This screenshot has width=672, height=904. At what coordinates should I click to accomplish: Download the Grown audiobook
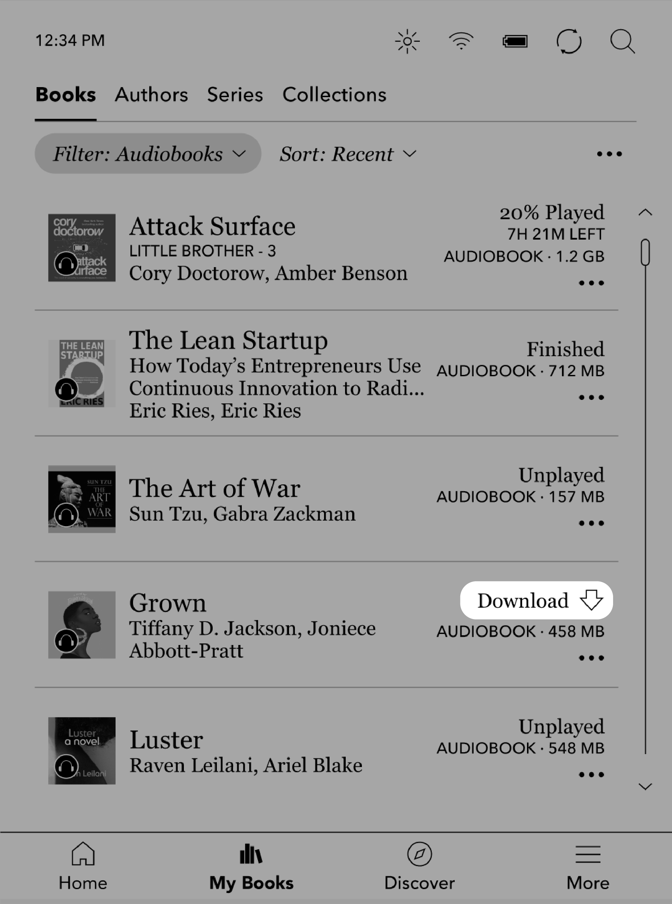click(537, 601)
